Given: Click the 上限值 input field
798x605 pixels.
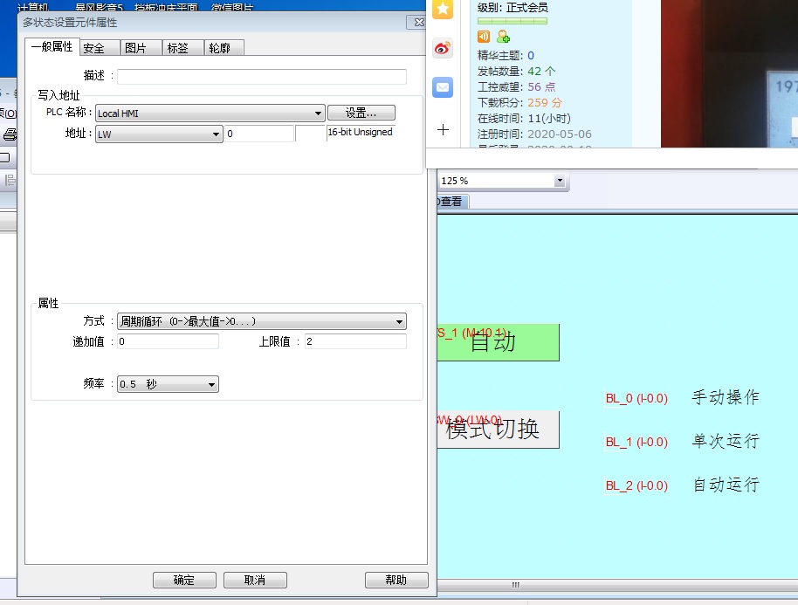Looking at the screenshot, I should click(x=354, y=341).
